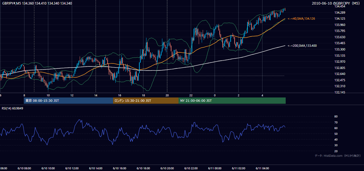Click price axis value 133.960

click(x=340, y=25)
